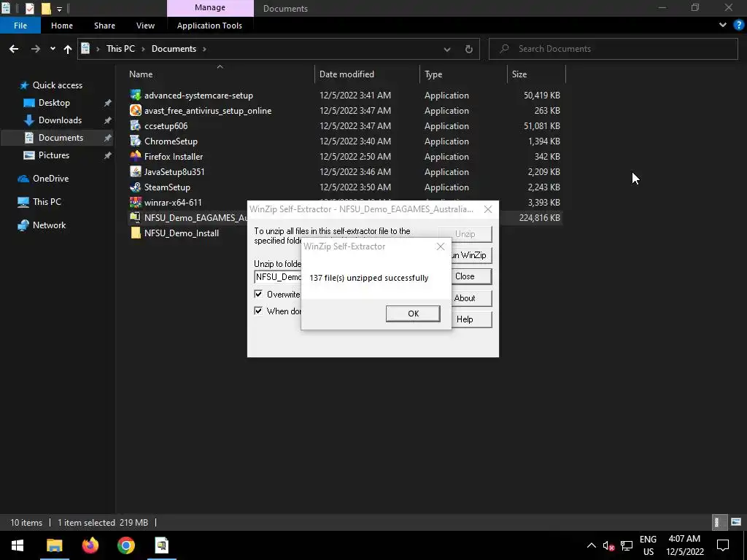Click OK in the unzipped successfully dialog
747x560 pixels.
coord(413,314)
